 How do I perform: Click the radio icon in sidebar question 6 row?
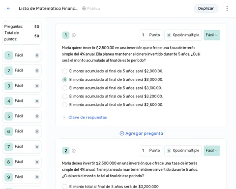tap(37, 131)
